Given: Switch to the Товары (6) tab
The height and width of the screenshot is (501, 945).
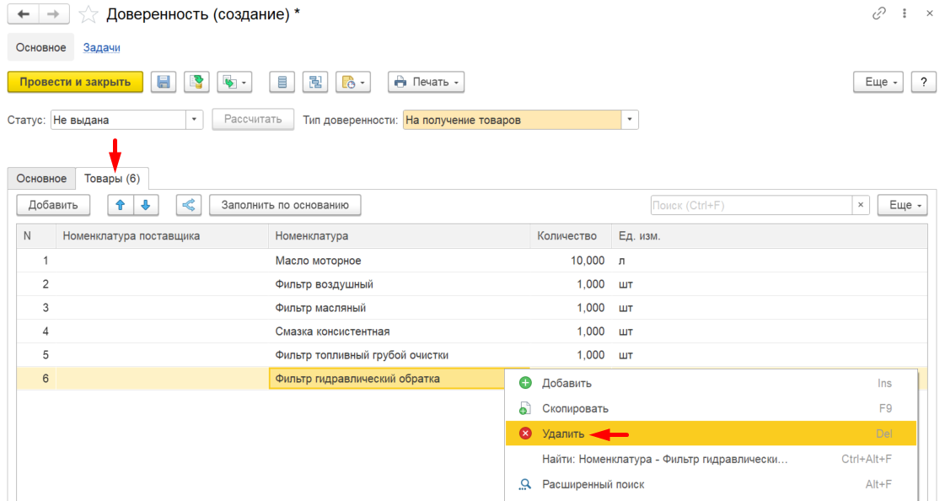Looking at the screenshot, I should click(x=112, y=179).
